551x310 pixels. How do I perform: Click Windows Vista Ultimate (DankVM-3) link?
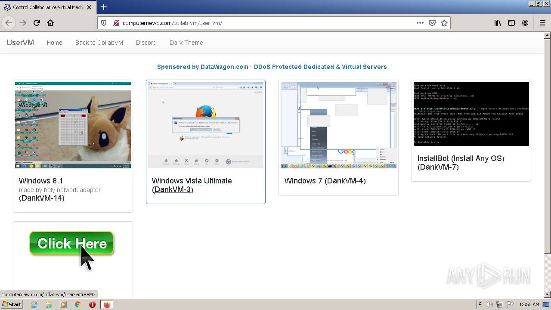pos(192,185)
